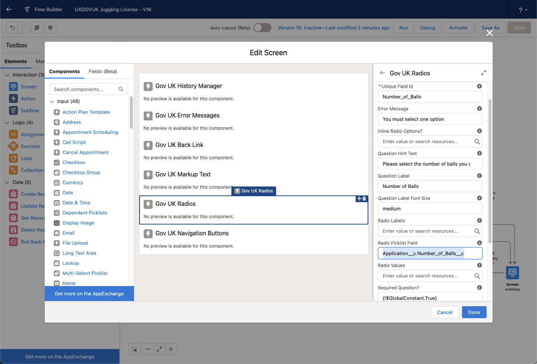Collapse the Input (48) component section

(51, 101)
